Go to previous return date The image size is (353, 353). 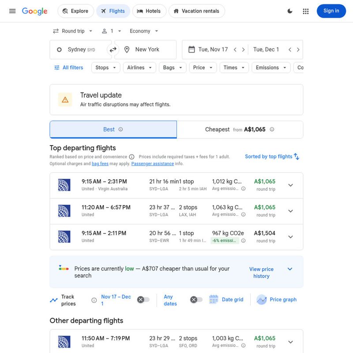pyautogui.click(x=290, y=49)
